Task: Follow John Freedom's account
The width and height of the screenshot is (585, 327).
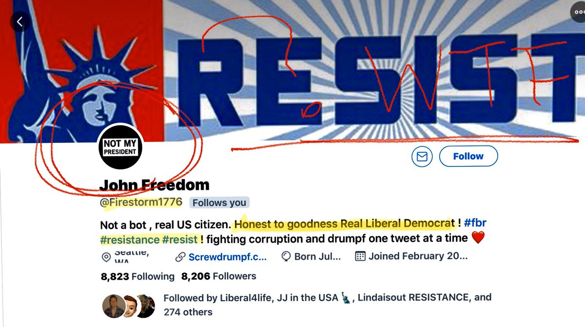Action: click(x=468, y=157)
